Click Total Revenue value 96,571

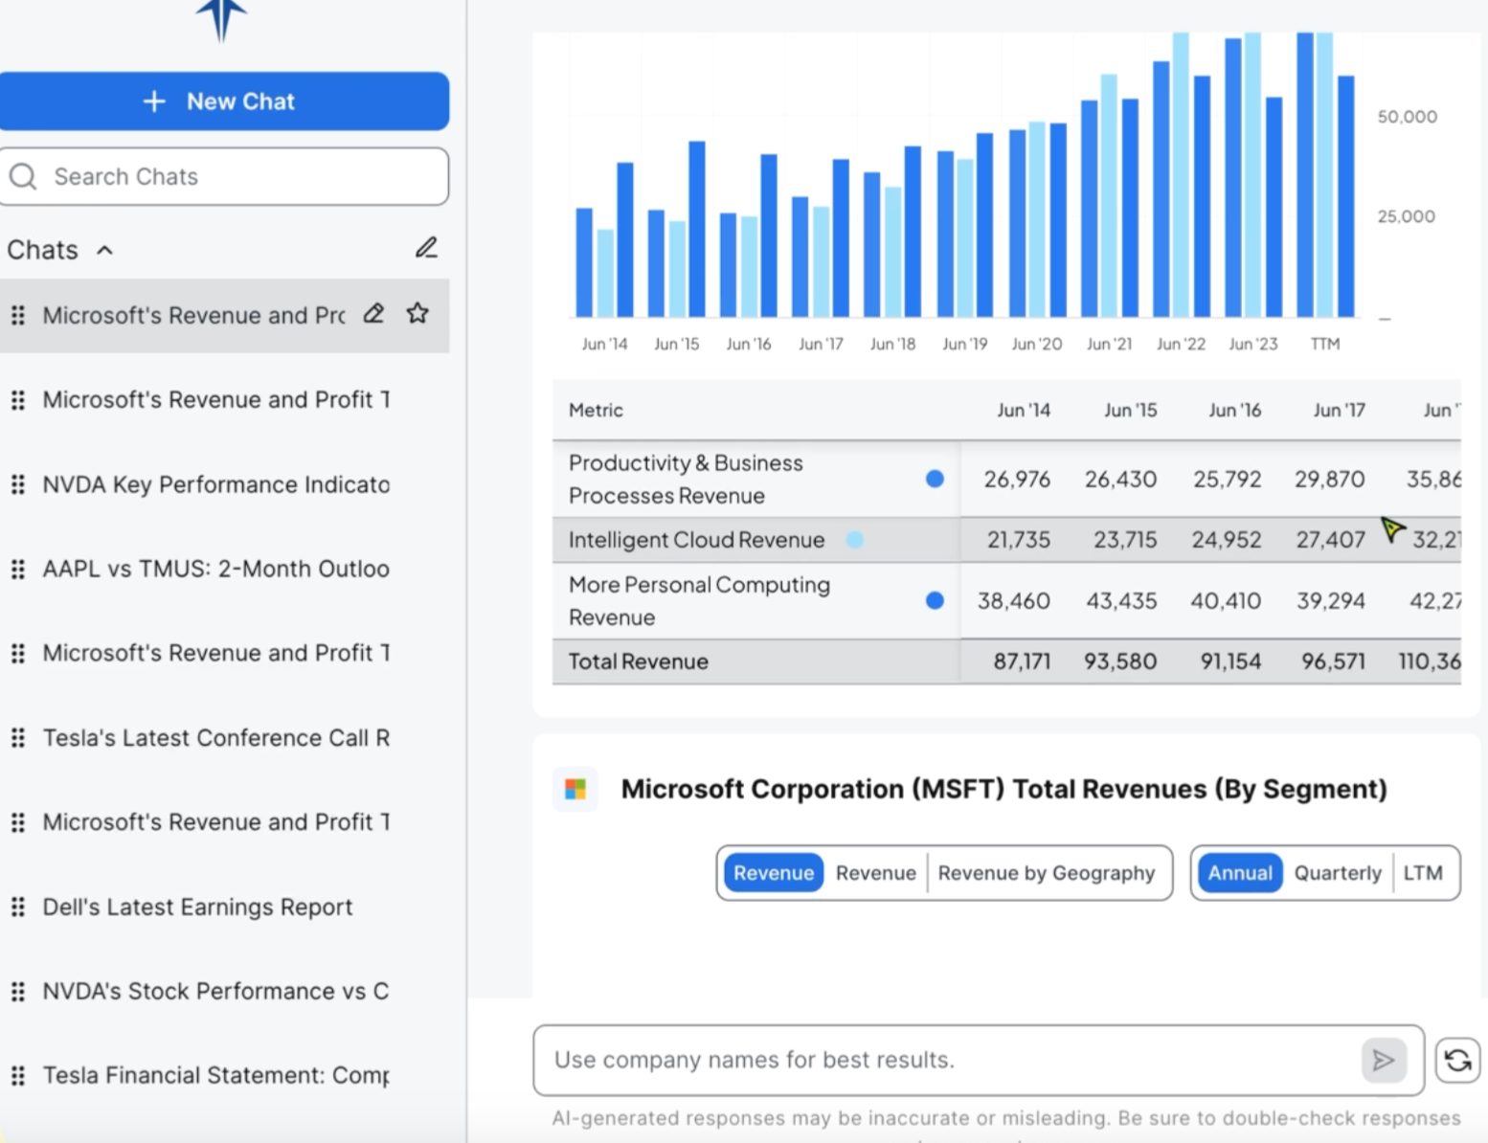click(x=1333, y=661)
